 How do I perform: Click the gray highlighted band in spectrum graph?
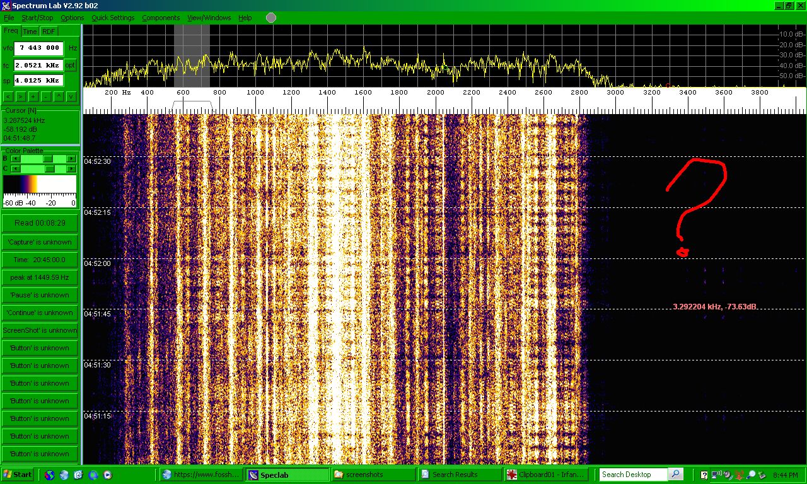pyautogui.click(x=192, y=55)
